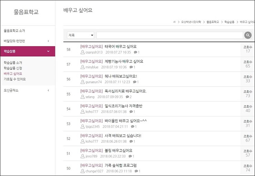The image size is (255, 176).
Task: Click the search keyword input field
Action: click(x=170, y=35)
